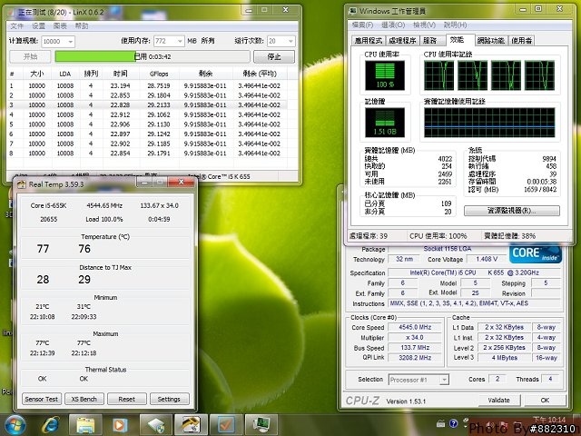Click the Task Manager title bar icon
The height and width of the screenshot is (436, 581).
click(353, 11)
